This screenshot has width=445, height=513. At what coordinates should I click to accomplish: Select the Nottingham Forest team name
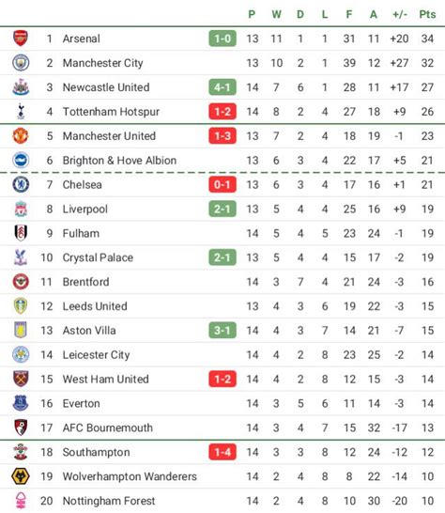click(x=109, y=501)
